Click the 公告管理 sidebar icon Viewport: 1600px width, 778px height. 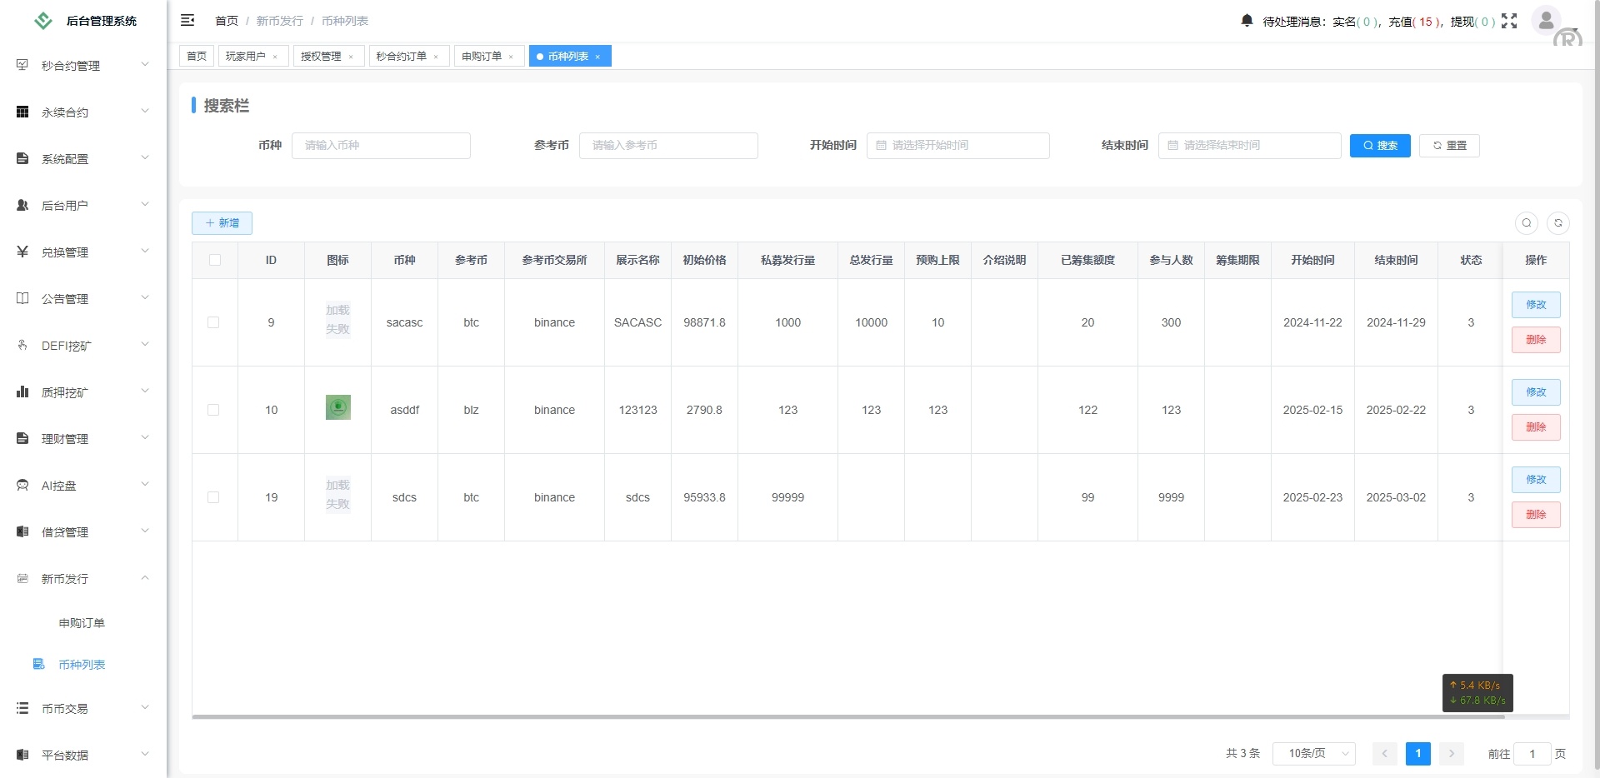[22, 297]
